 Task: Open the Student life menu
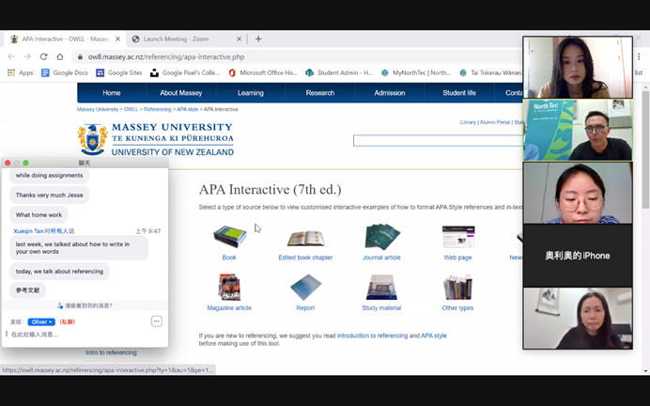(x=459, y=93)
